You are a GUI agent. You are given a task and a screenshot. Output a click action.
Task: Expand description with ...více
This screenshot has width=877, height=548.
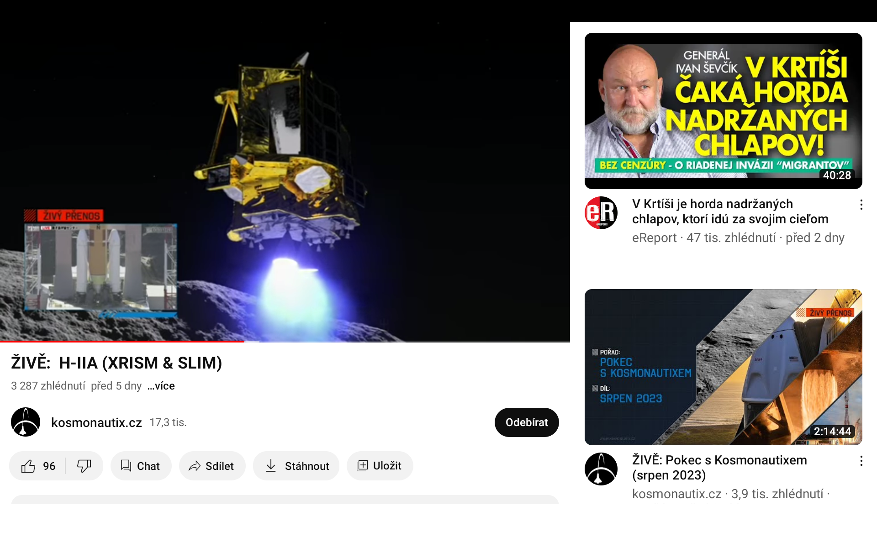[161, 386]
